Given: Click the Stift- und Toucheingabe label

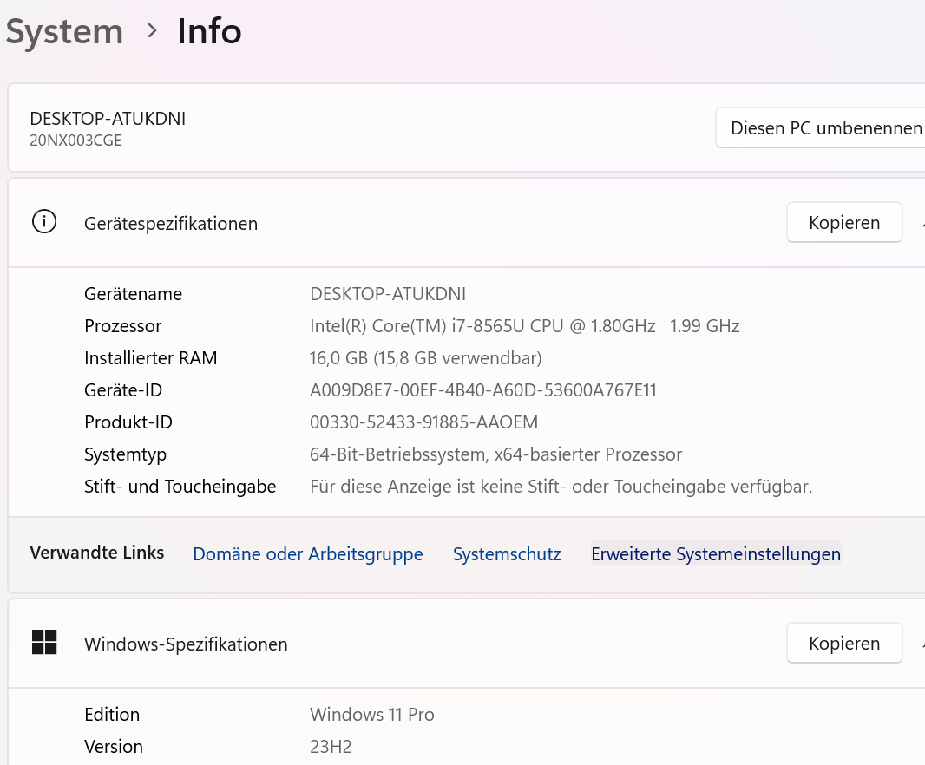Looking at the screenshot, I should click(x=180, y=487).
